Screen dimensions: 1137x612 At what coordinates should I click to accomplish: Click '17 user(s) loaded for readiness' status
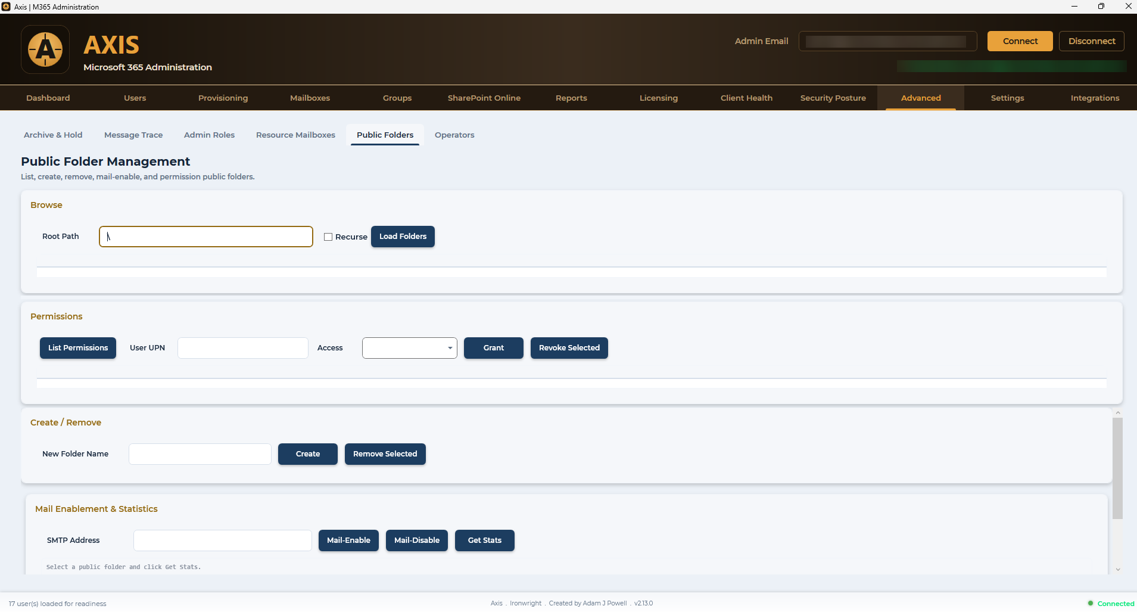tap(57, 604)
